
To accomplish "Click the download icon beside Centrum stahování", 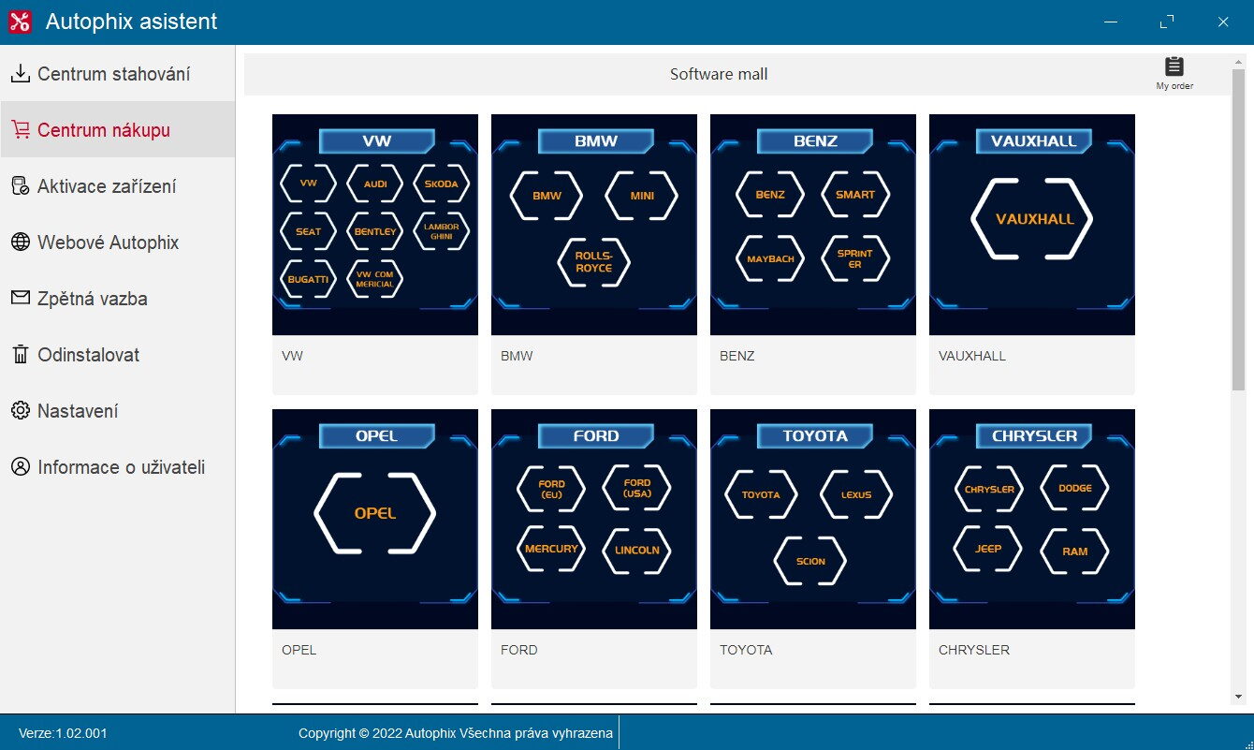I will (20, 74).
